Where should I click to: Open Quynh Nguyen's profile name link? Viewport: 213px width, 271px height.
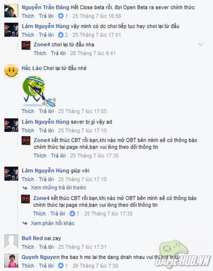(x=41, y=257)
